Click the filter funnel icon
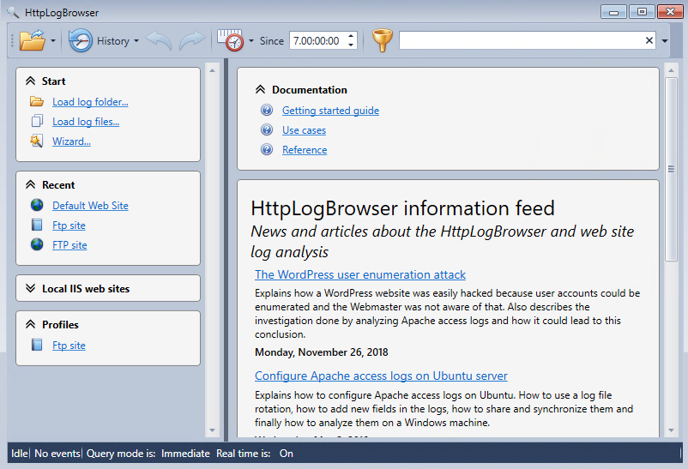Image resolution: width=688 pixels, height=469 pixels. pos(382,40)
